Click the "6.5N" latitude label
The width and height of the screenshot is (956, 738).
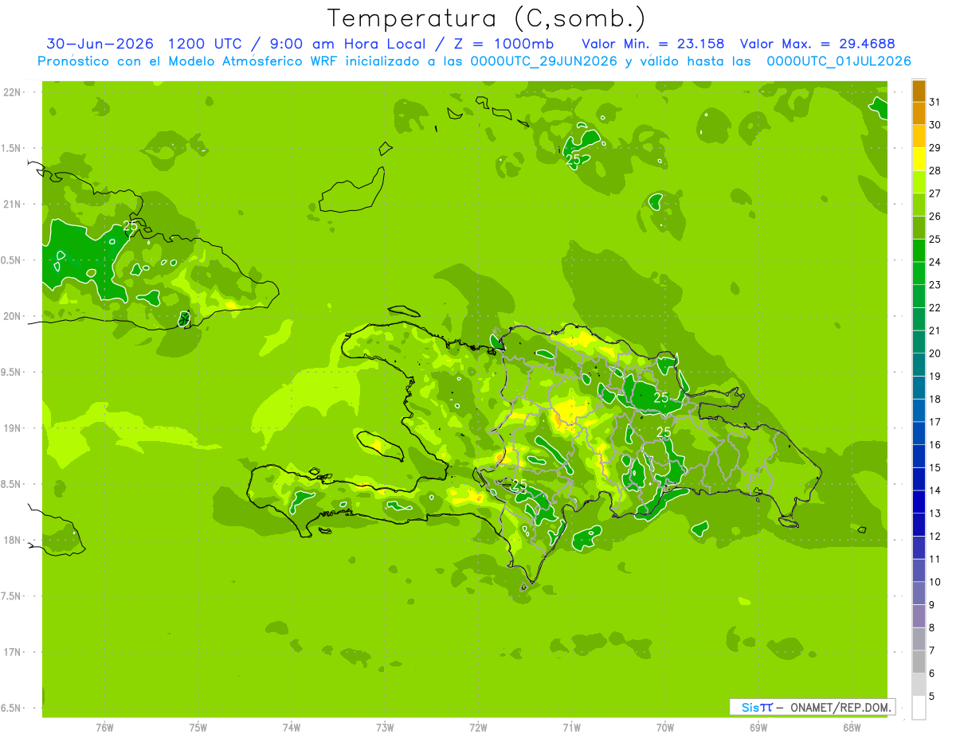[x=13, y=709]
